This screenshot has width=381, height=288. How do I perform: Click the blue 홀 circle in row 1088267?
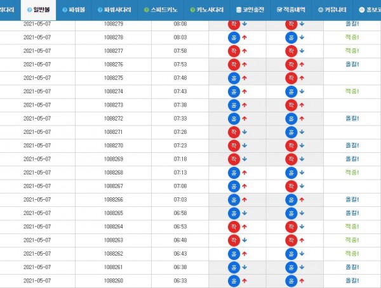point(234,187)
